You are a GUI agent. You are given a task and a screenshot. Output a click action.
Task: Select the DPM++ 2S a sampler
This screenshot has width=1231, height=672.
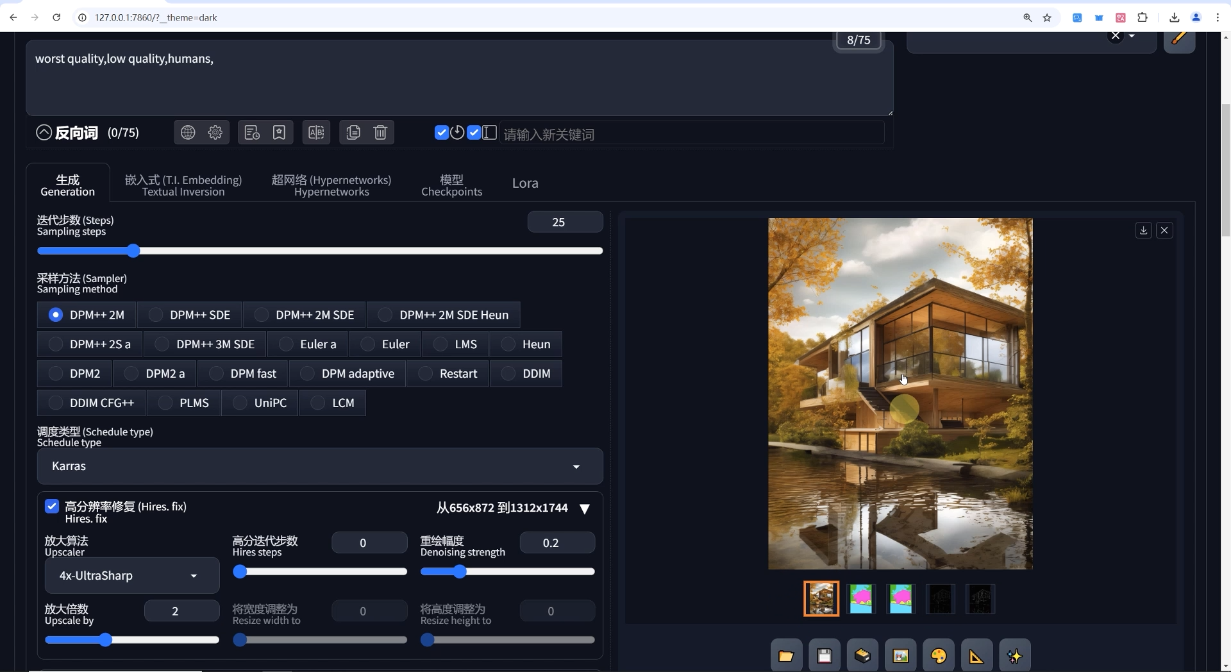(x=90, y=344)
